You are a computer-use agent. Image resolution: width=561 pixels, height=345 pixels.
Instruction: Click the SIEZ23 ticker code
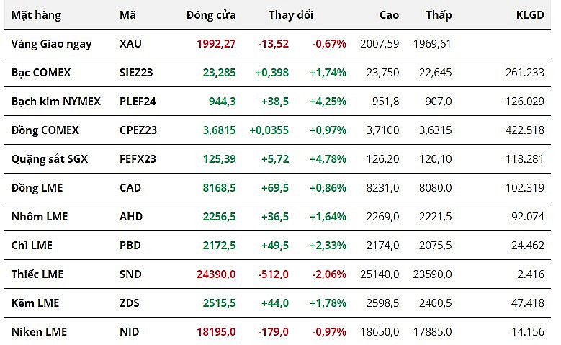point(136,73)
